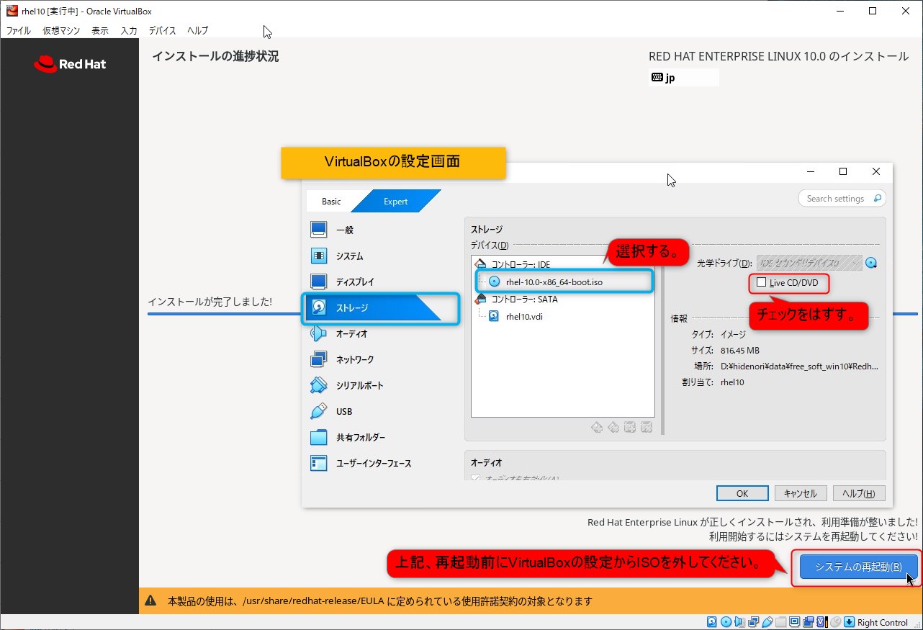Open the 仮想マシン menu
Screen dimensions: 923x630
pos(61,30)
